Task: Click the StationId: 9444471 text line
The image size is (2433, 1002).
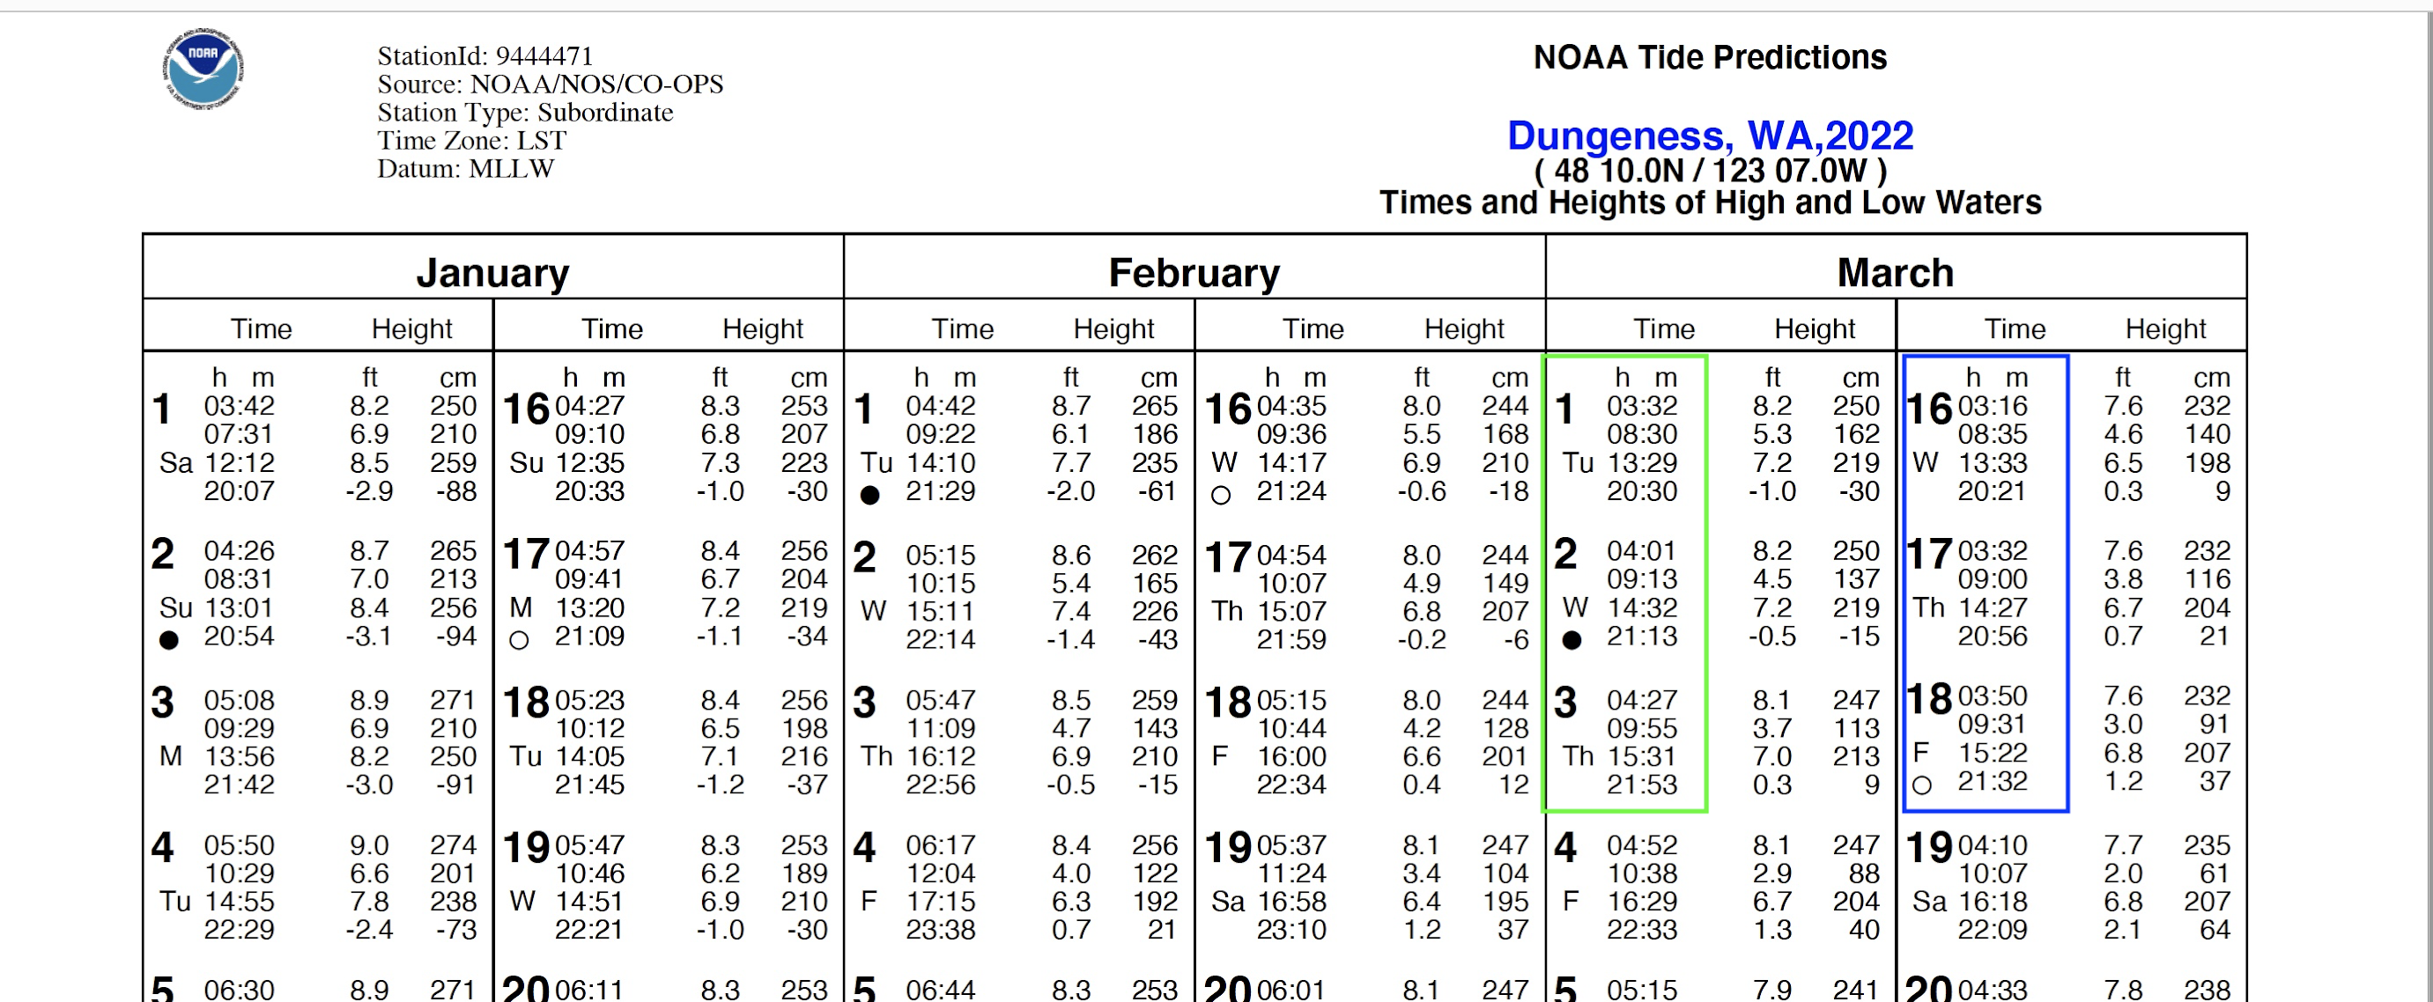Action: point(484,55)
